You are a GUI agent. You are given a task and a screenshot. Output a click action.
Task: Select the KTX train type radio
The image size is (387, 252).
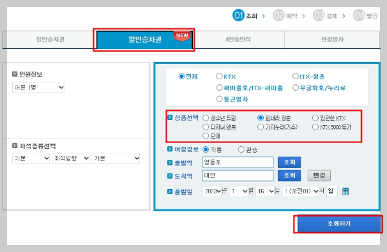point(219,76)
